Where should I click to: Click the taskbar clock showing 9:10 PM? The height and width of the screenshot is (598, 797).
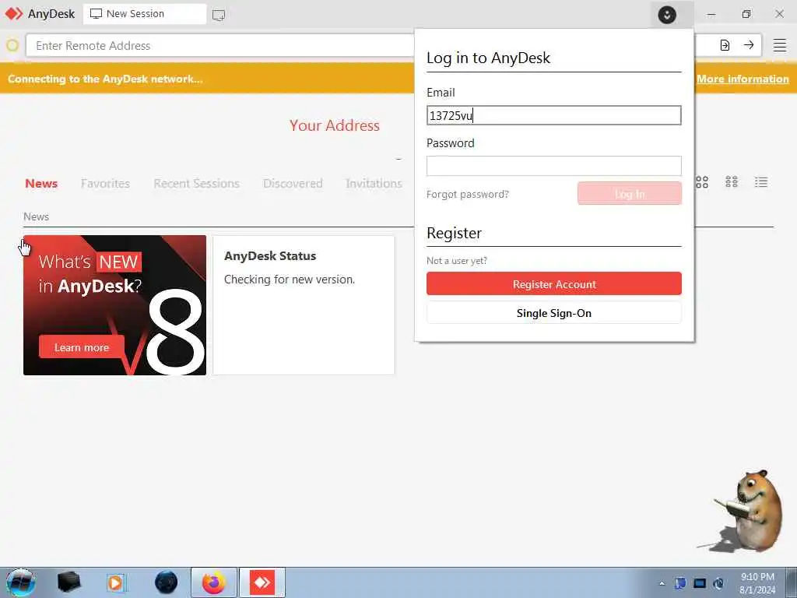tap(757, 583)
